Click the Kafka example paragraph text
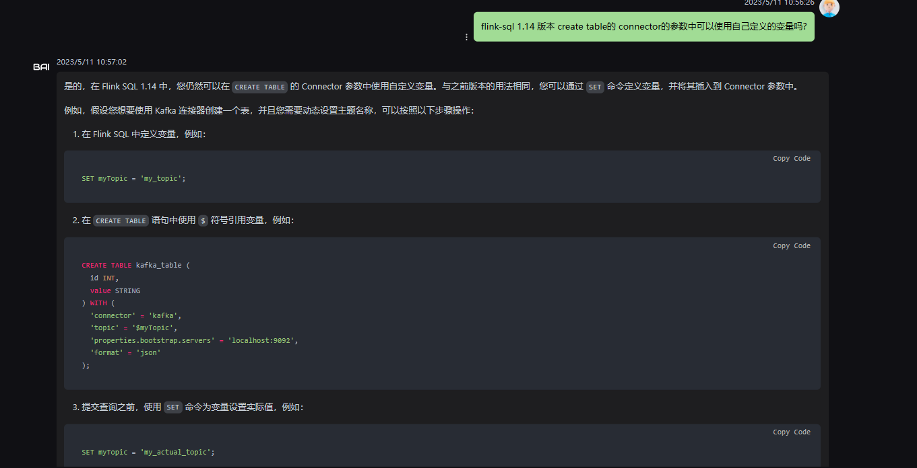The image size is (917, 468). (x=269, y=110)
